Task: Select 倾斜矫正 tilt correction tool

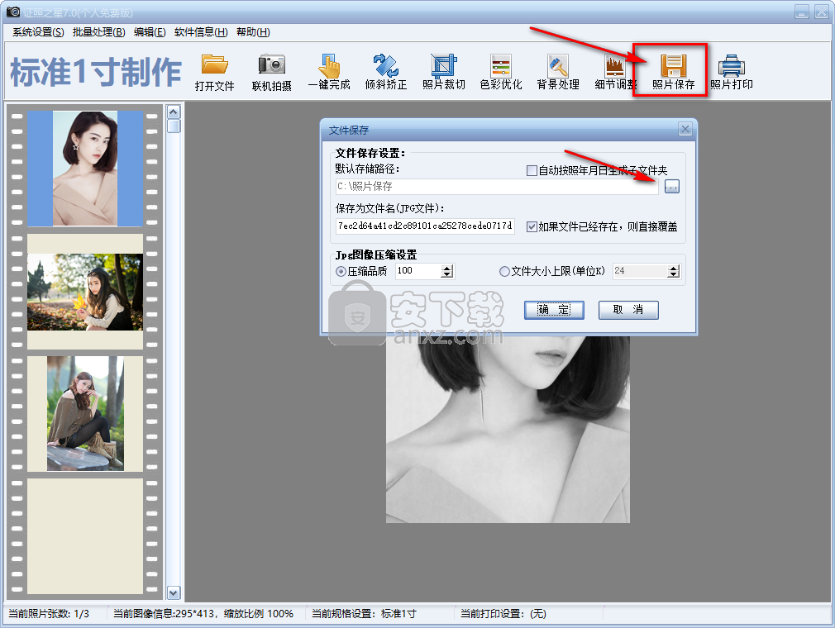Action: pos(386,73)
